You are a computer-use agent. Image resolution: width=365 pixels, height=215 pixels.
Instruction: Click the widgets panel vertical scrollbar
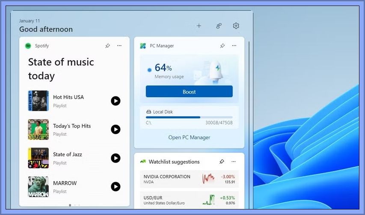pyautogui.click(x=249, y=125)
